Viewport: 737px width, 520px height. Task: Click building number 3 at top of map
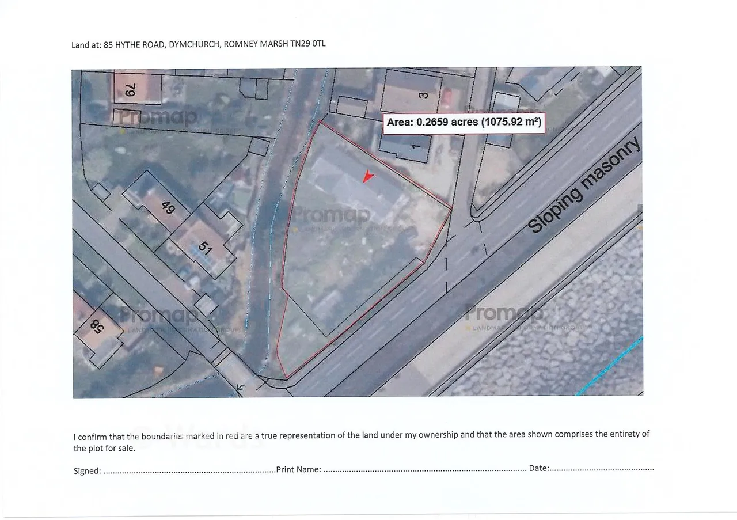(423, 95)
